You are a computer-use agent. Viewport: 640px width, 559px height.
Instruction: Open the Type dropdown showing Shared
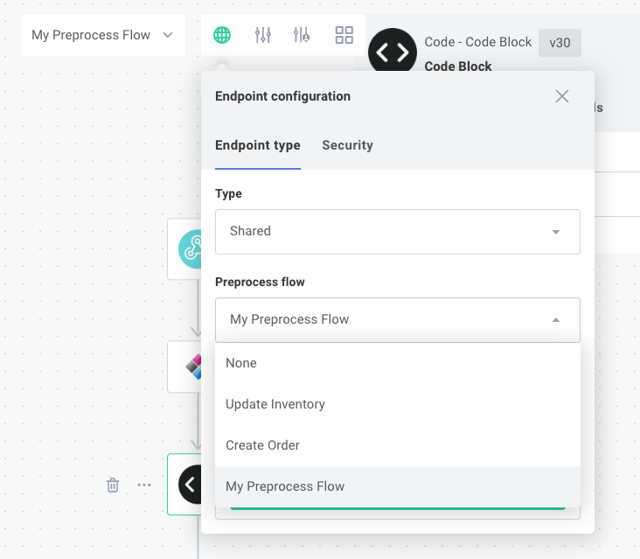tap(398, 232)
